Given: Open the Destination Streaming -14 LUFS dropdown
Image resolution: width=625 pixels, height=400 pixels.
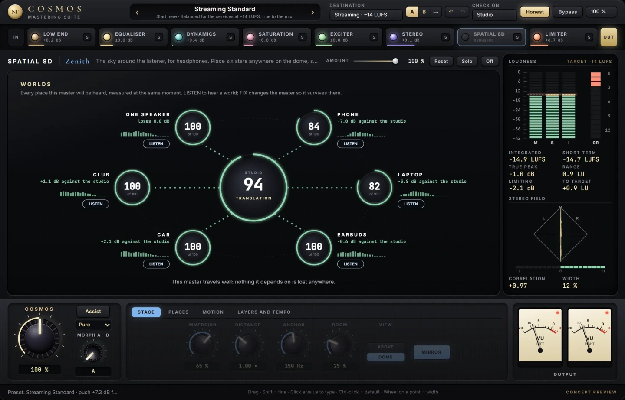Looking at the screenshot, I should point(365,15).
